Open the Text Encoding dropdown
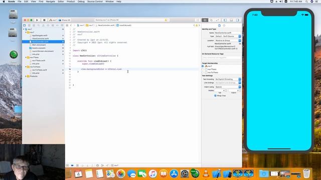This screenshot has height=180, width=321. point(228,79)
